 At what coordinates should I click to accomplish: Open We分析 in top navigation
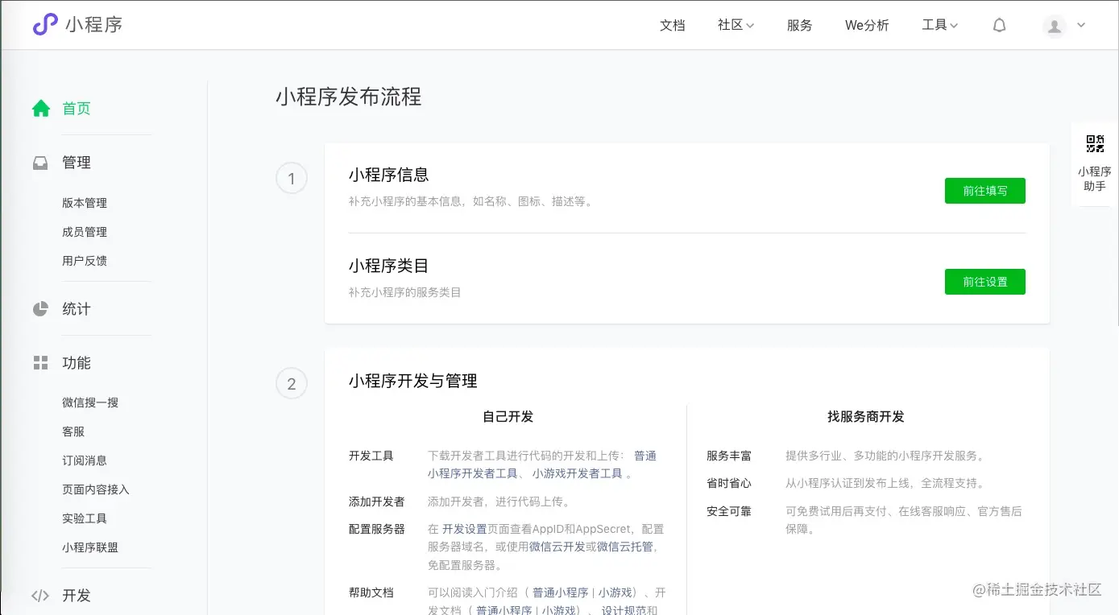[867, 25]
